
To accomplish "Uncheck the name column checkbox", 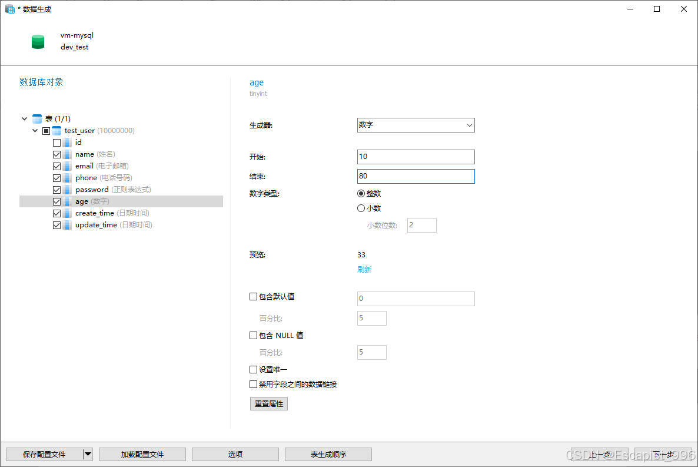I will coord(56,154).
